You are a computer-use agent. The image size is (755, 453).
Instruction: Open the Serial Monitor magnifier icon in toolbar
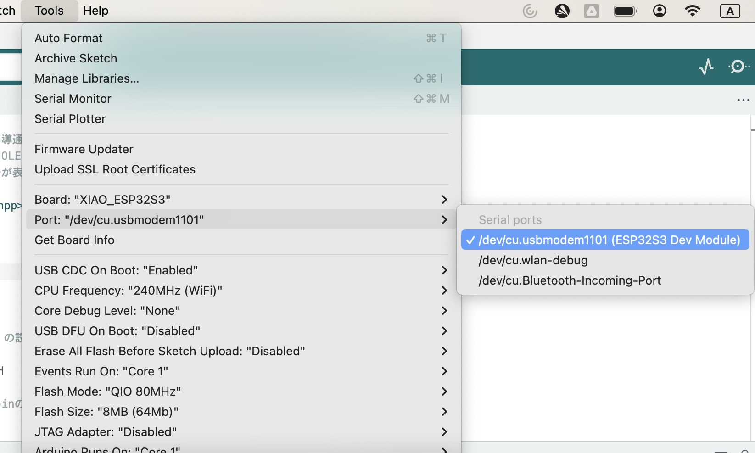(x=738, y=67)
